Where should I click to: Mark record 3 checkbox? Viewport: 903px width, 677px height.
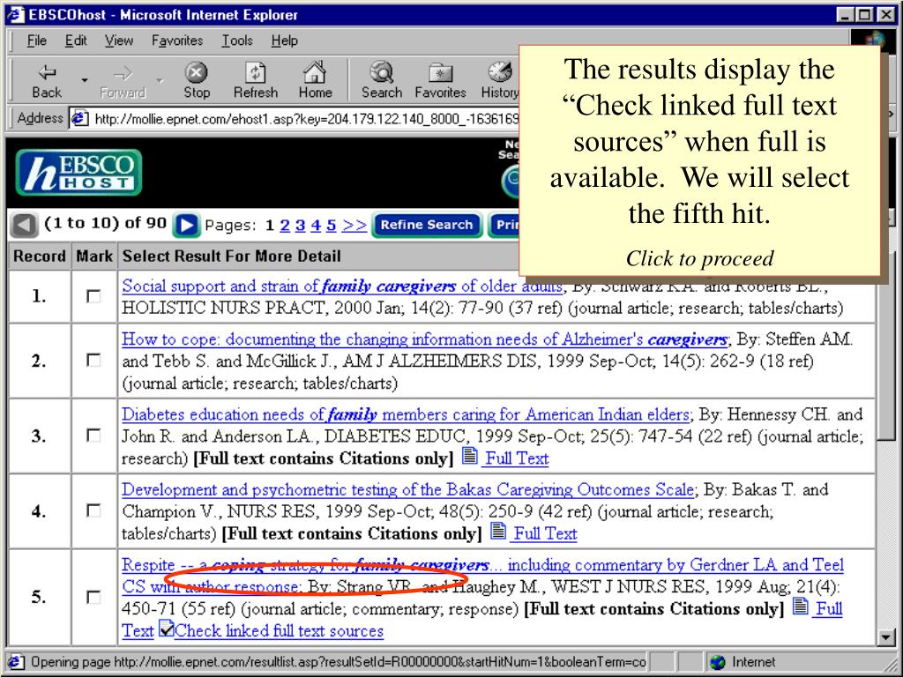pyautogui.click(x=93, y=435)
